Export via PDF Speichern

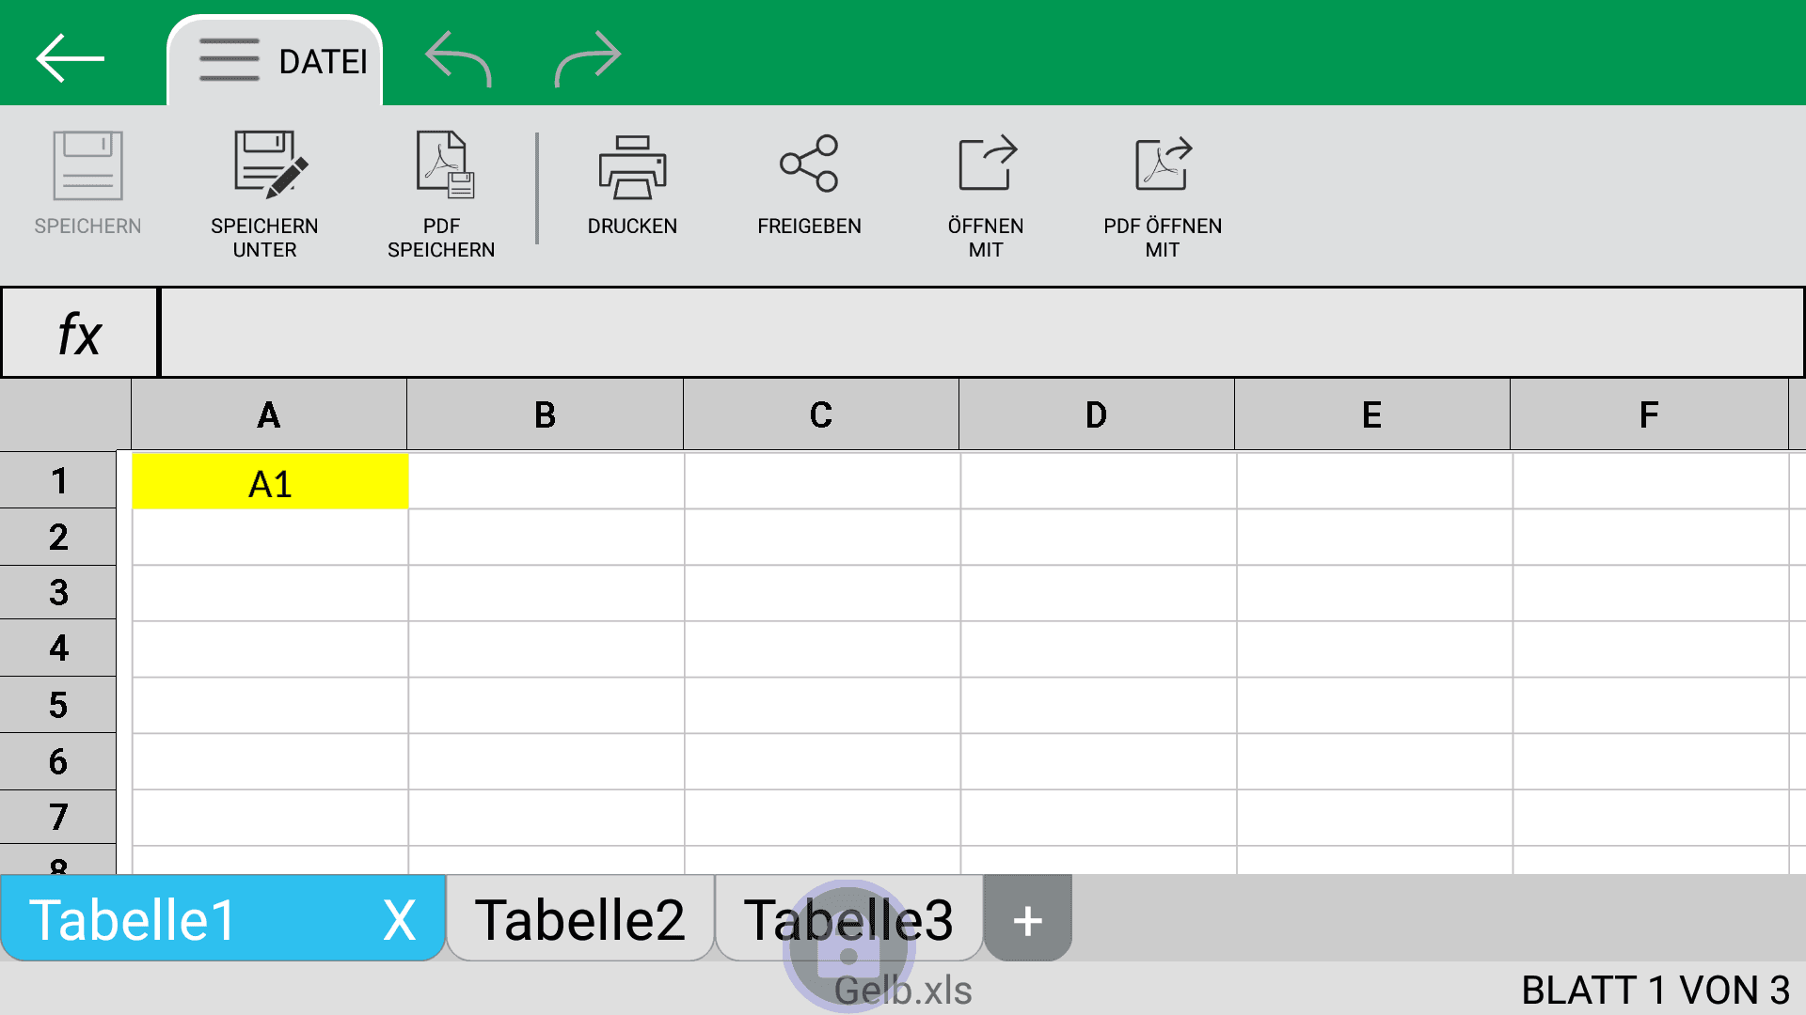tap(441, 195)
